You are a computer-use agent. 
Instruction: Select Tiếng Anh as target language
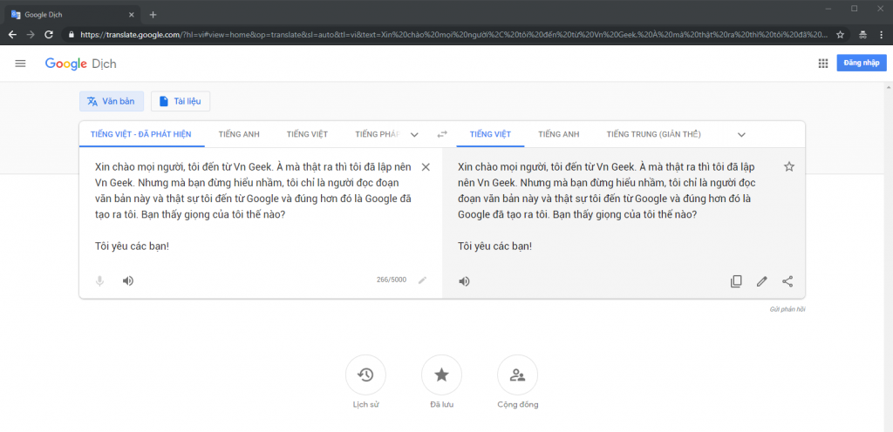click(559, 135)
